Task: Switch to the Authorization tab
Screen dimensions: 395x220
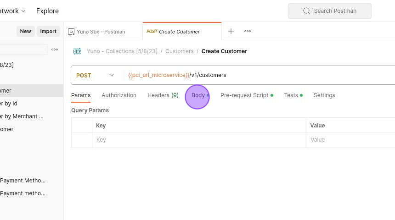Action: coord(119,95)
